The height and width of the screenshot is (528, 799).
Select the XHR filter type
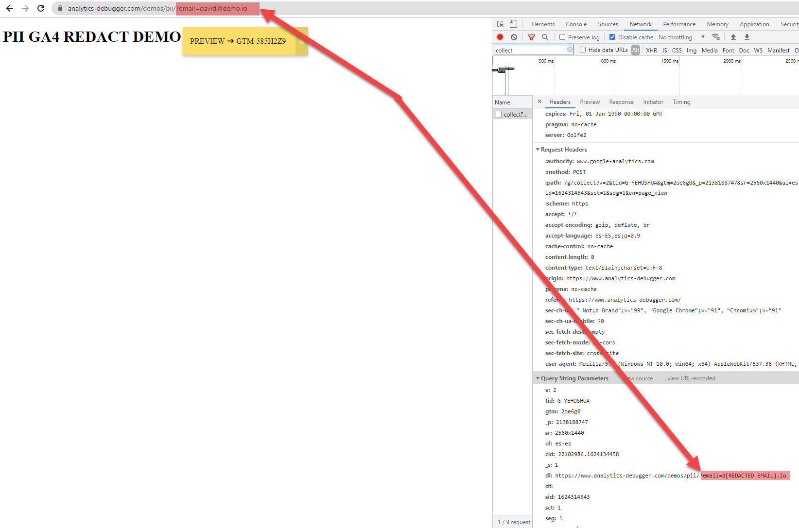(651, 50)
